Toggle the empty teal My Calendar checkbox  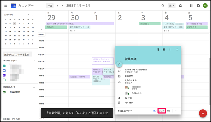(4, 80)
